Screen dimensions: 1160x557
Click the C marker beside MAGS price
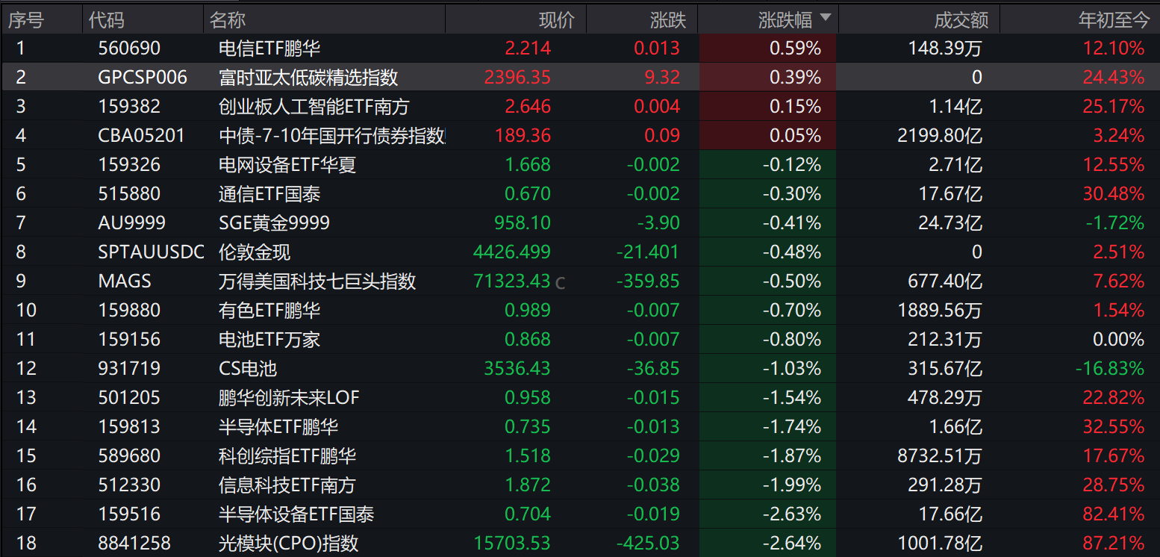(x=561, y=283)
